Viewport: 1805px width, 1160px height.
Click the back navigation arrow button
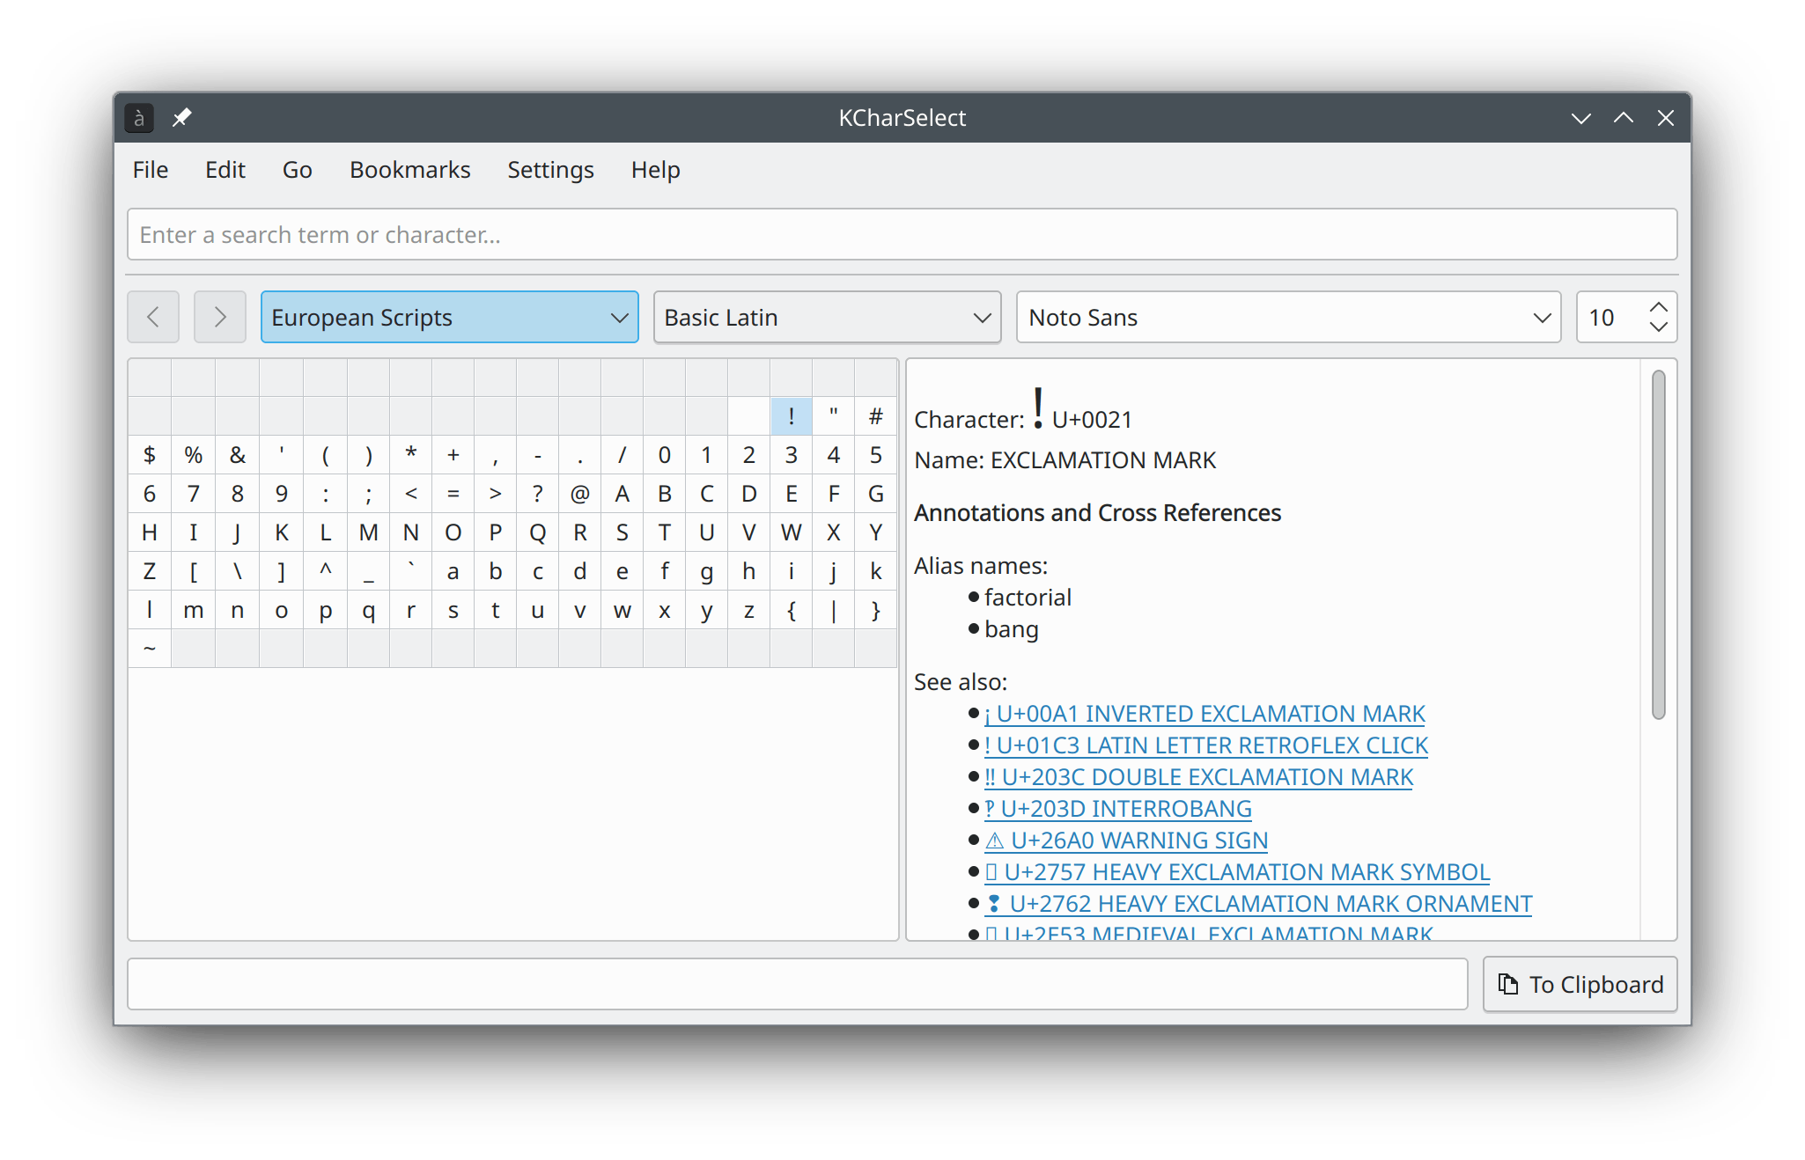[153, 317]
